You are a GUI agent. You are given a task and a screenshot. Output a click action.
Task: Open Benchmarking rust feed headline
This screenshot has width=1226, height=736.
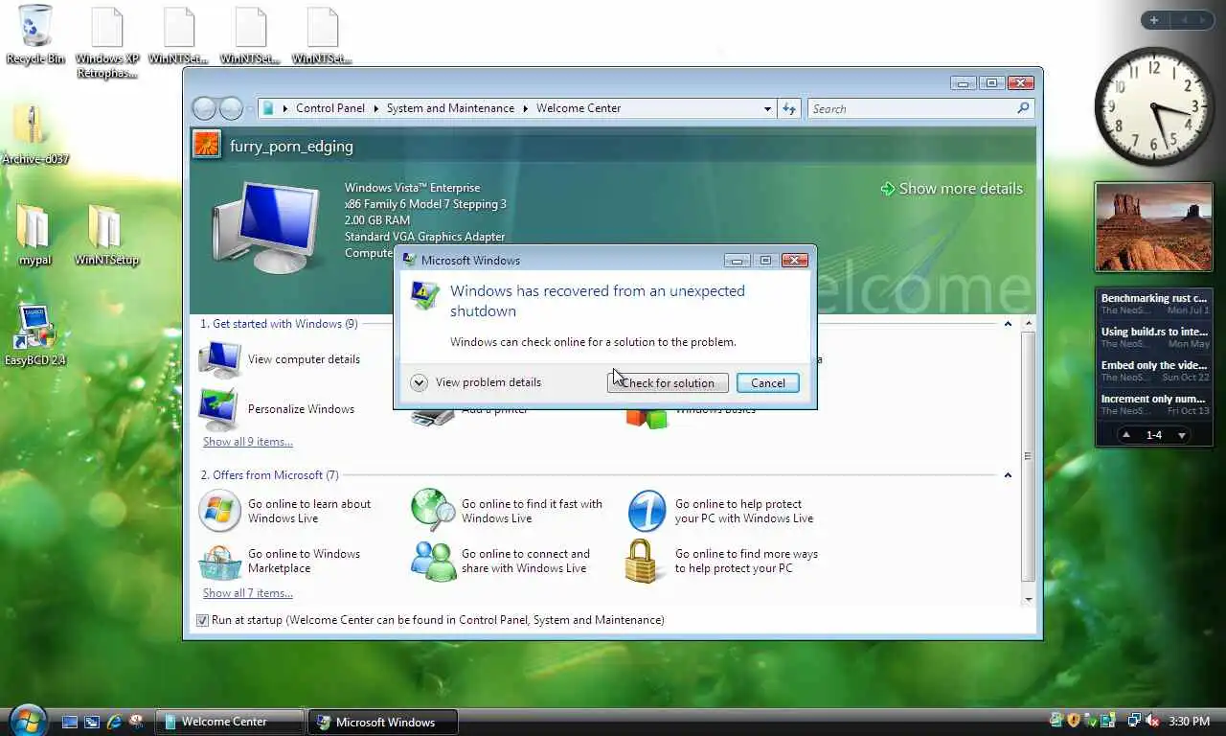pyautogui.click(x=1154, y=304)
